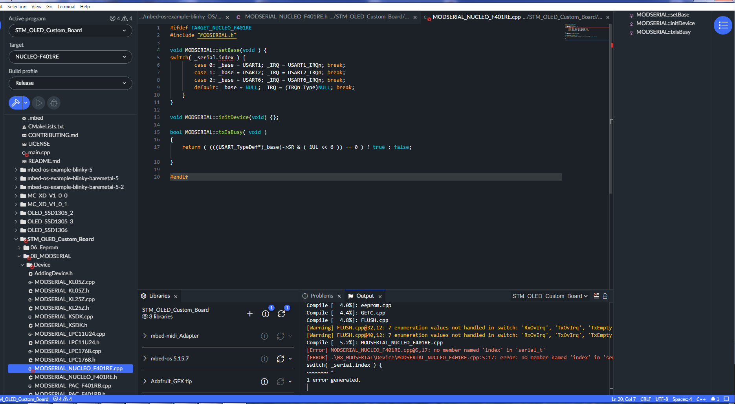Toggle the Outline view blue list button

click(723, 26)
